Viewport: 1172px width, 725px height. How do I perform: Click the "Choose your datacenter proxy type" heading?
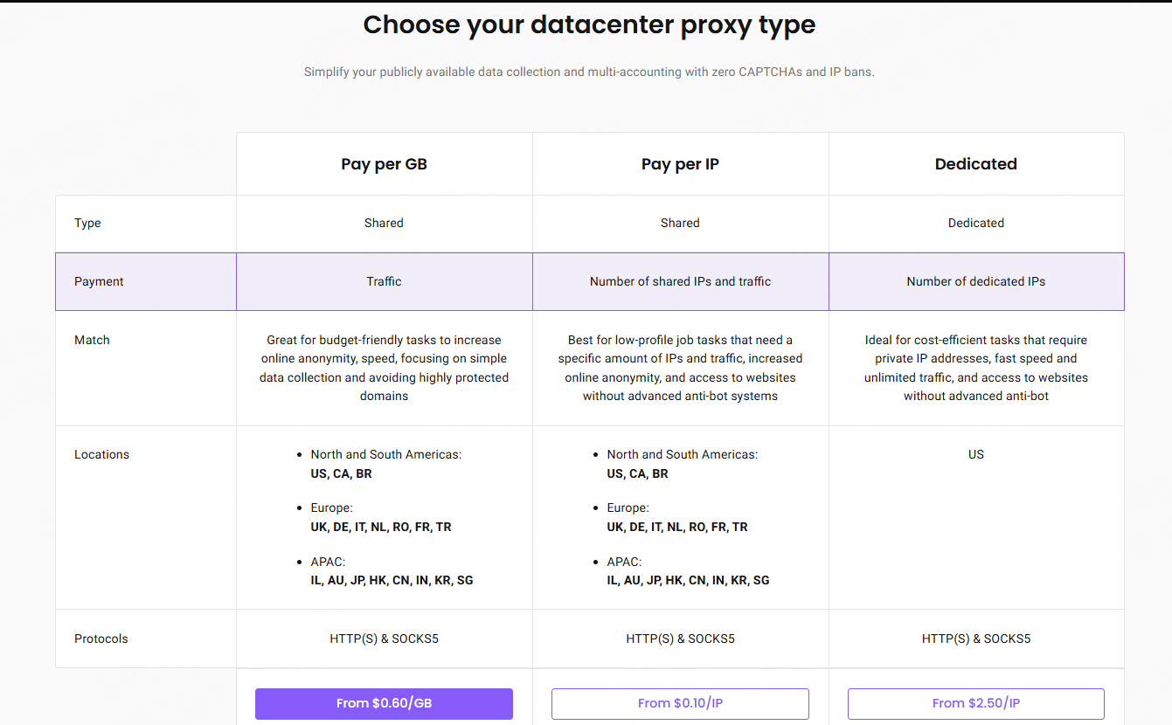coord(589,24)
